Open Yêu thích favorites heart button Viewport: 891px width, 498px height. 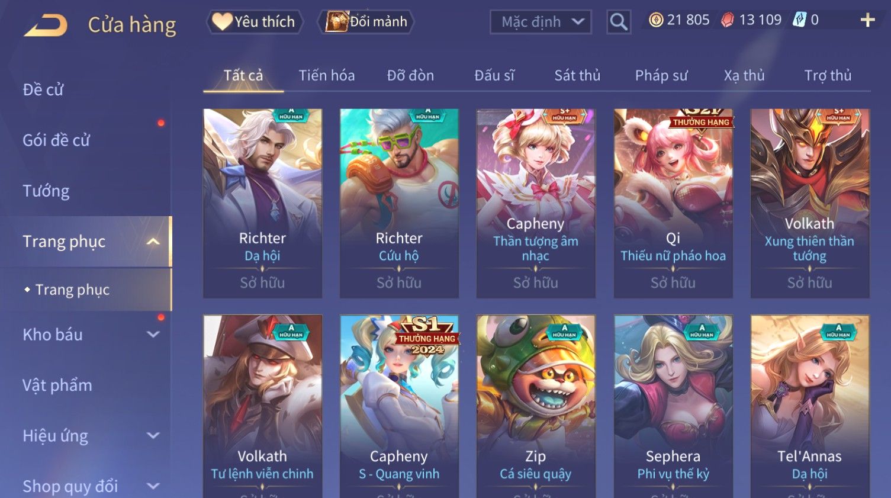[x=255, y=22]
